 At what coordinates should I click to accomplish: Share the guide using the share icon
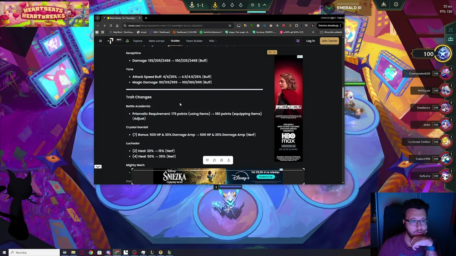click(x=229, y=160)
